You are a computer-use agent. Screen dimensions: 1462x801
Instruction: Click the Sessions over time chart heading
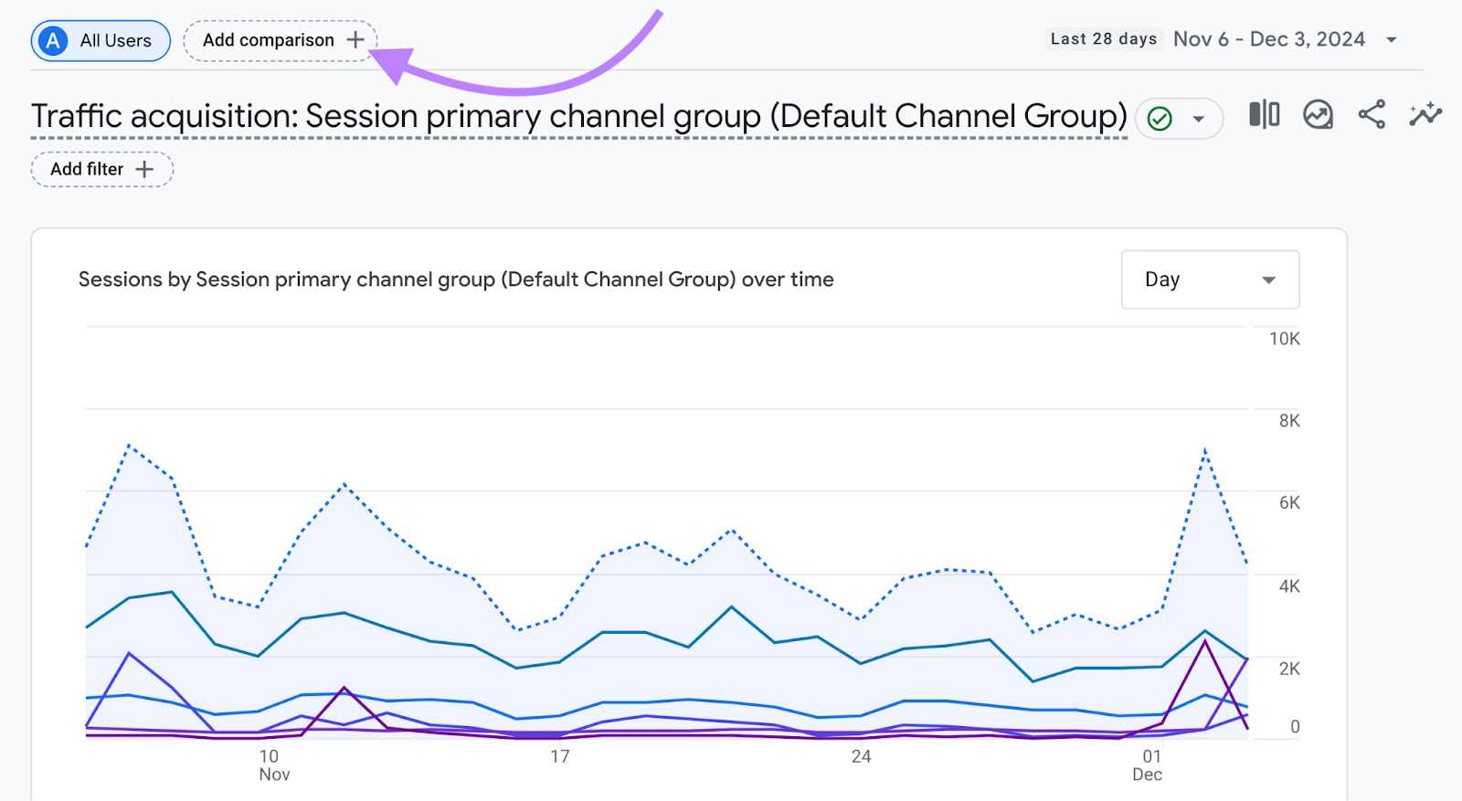(x=456, y=279)
